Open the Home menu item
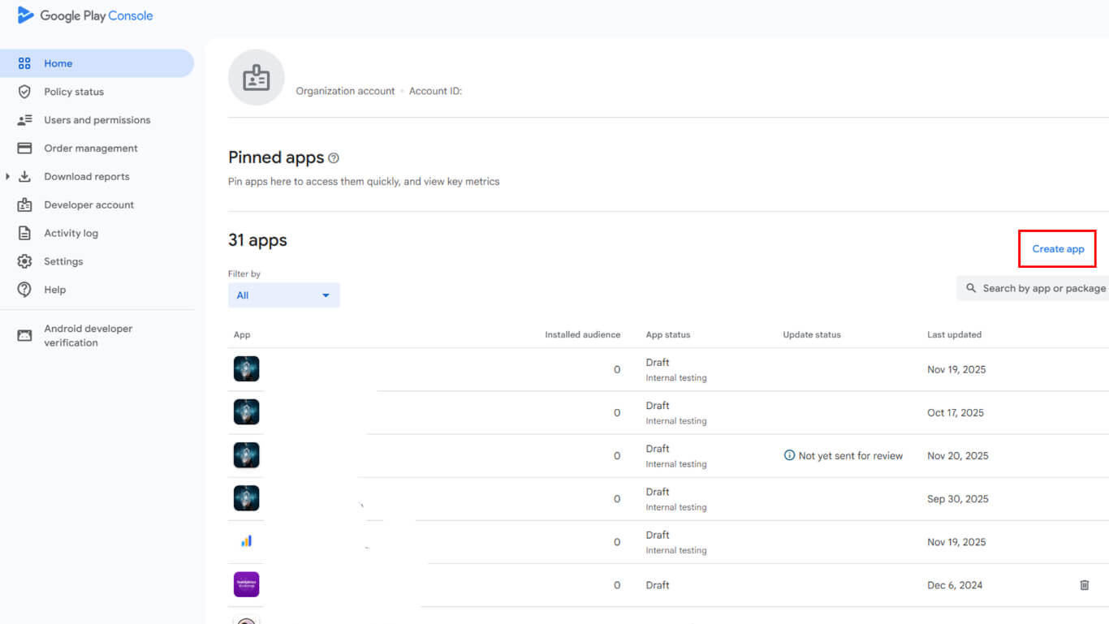The image size is (1109, 624). (58, 63)
